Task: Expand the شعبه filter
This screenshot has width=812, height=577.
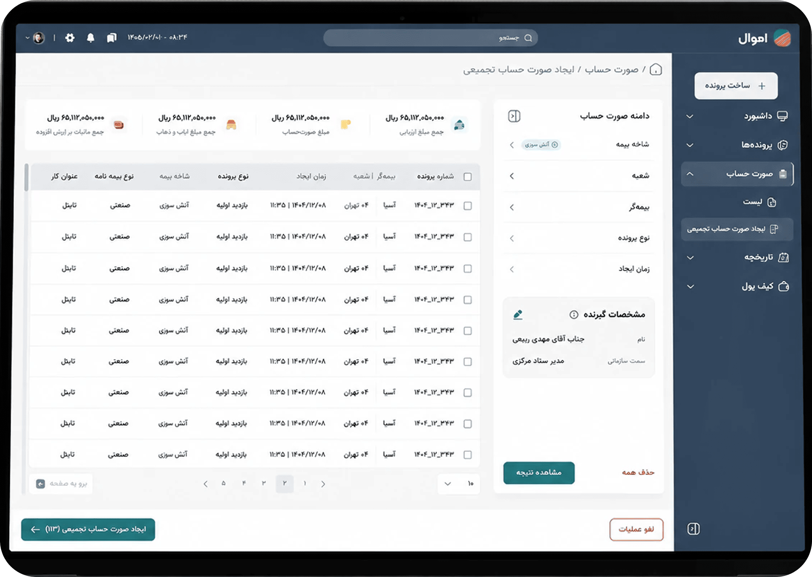Action: pos(512,176)
